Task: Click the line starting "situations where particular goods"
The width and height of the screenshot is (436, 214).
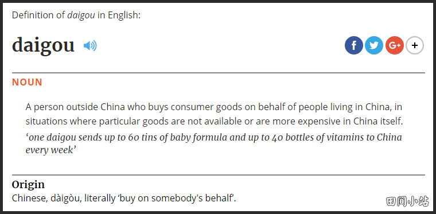Action: click(214, 122)
